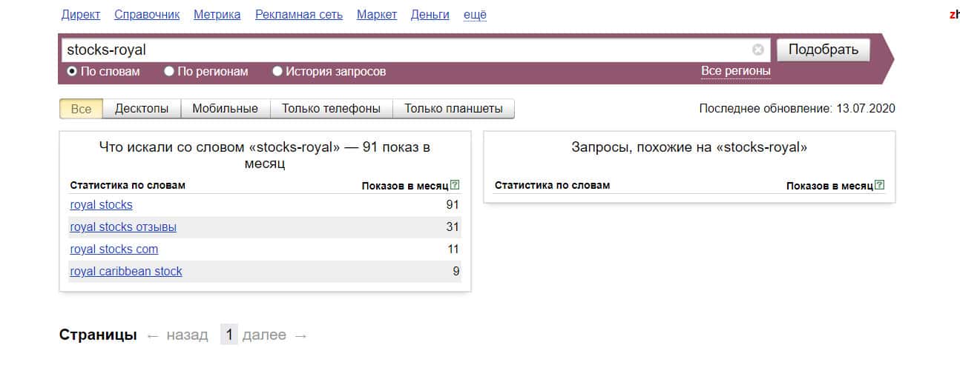Screen dimensions: 960x379
Task: Go to the 'Директ' service link
Action: click(81, 15)
